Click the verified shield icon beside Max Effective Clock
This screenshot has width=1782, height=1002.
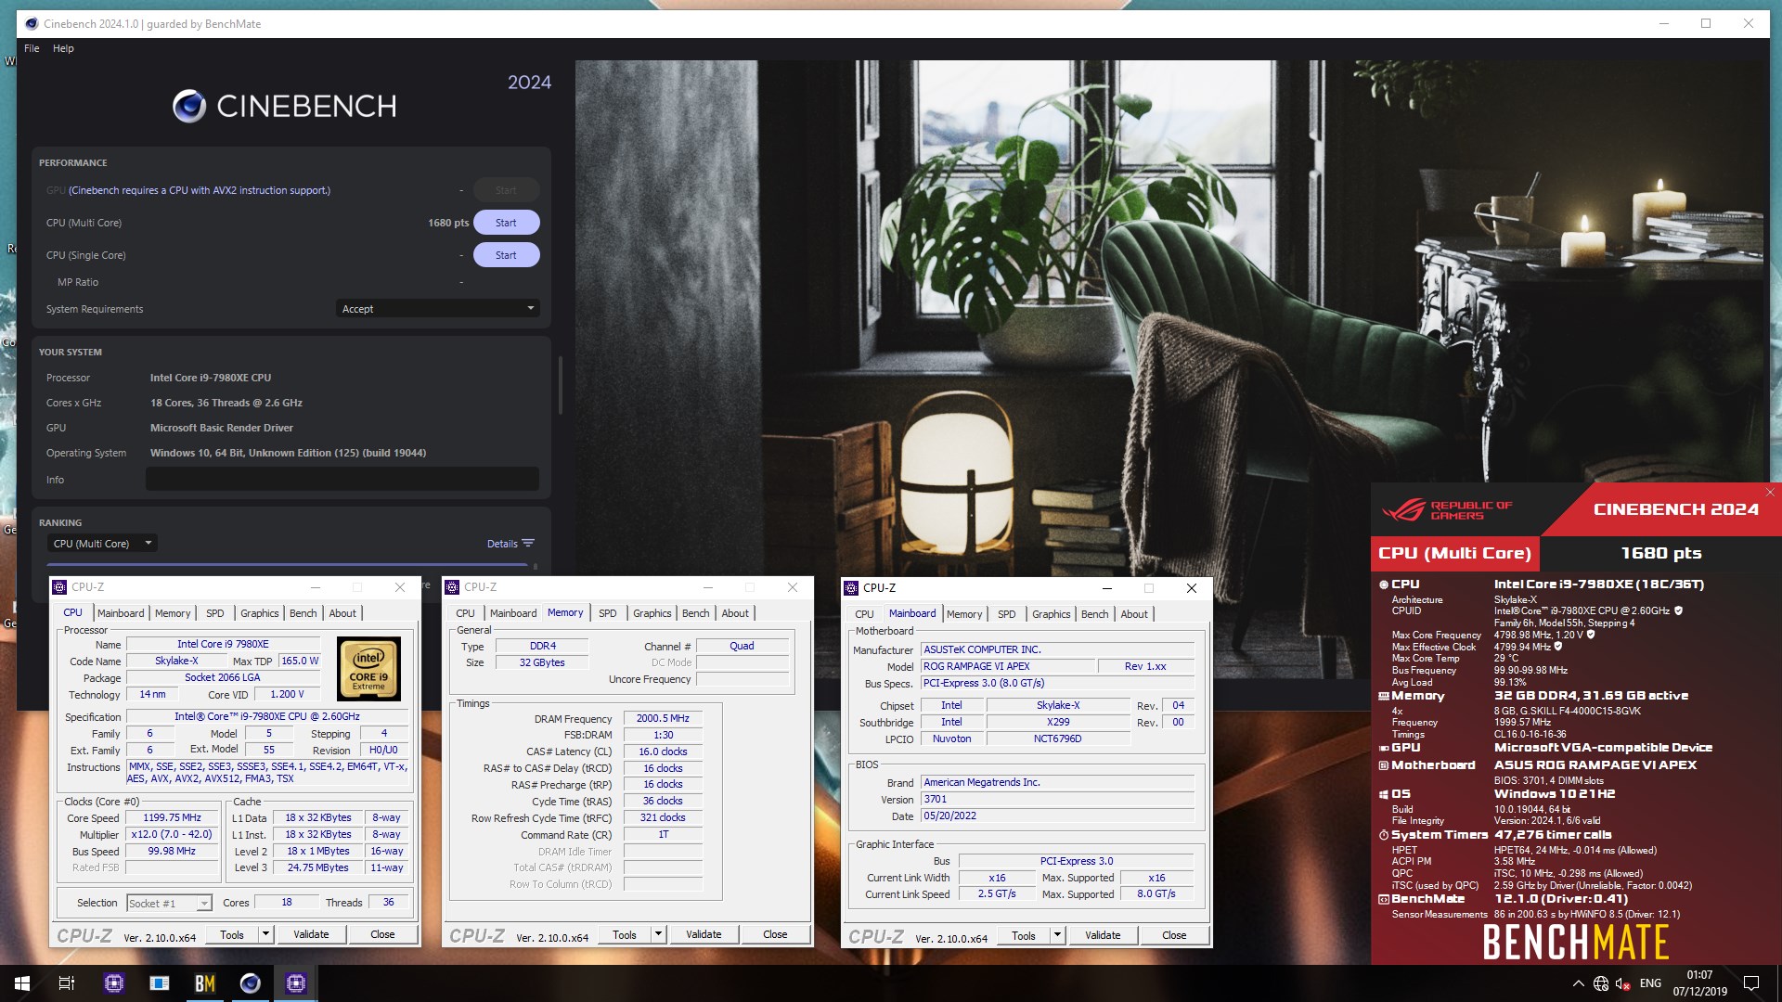pyautogui.click(x=1558, y=647)
